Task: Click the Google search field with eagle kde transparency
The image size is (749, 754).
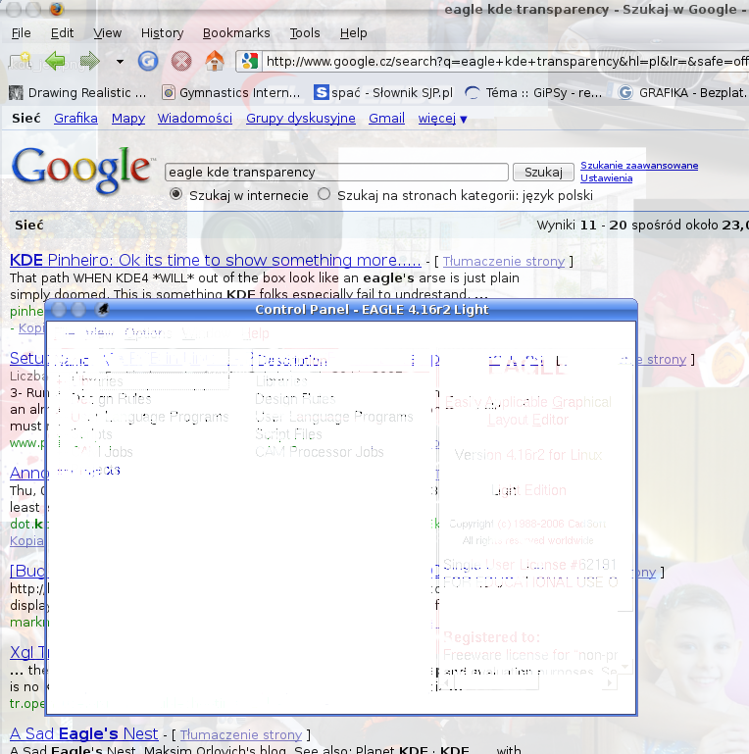Action: point(336,173)
